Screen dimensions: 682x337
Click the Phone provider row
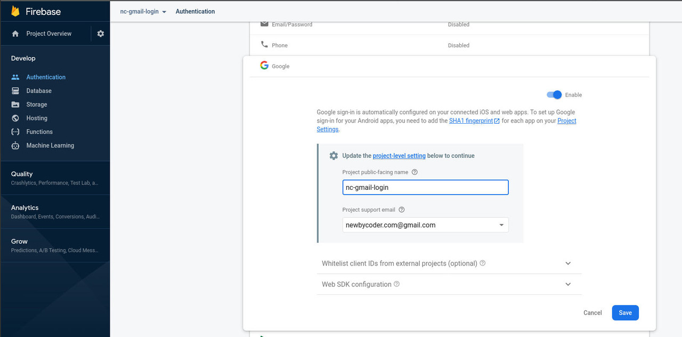449,45
